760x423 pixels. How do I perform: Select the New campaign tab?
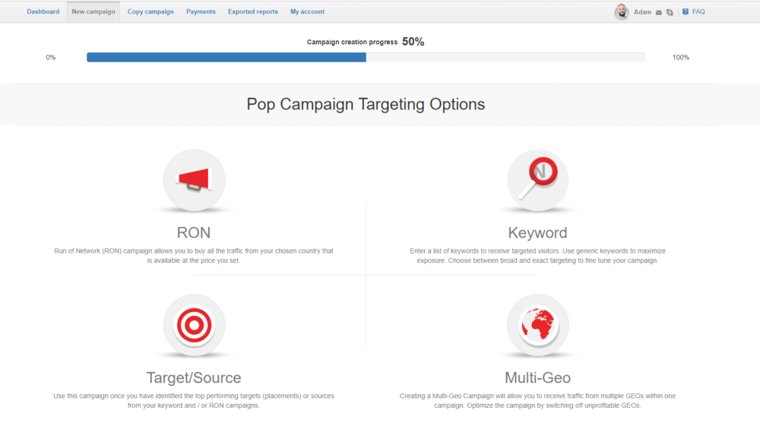click(x=93, y=11)
